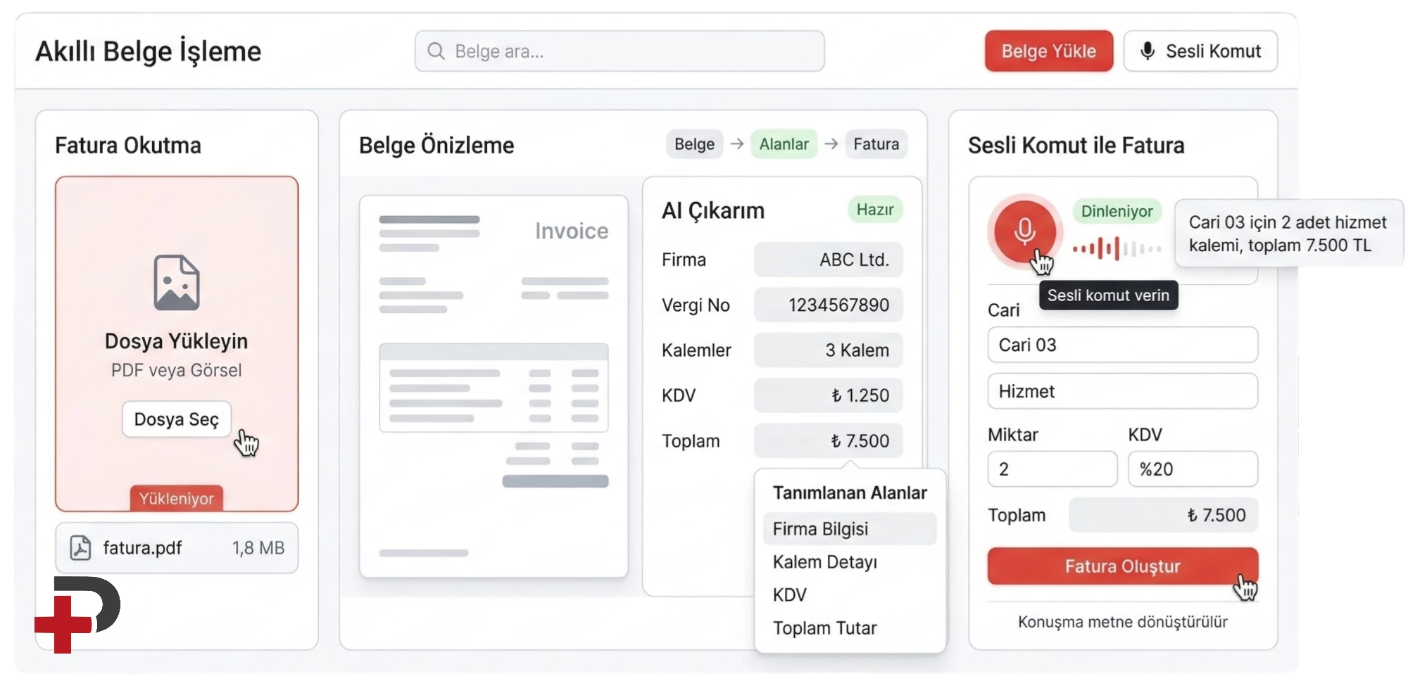Click the image placeholder icon in upload area
The height and width of the screenshot is (688, 1408).
coord(177,283)
